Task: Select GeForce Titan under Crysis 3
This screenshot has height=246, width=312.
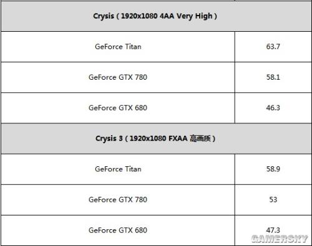Action: coord(118,169)
